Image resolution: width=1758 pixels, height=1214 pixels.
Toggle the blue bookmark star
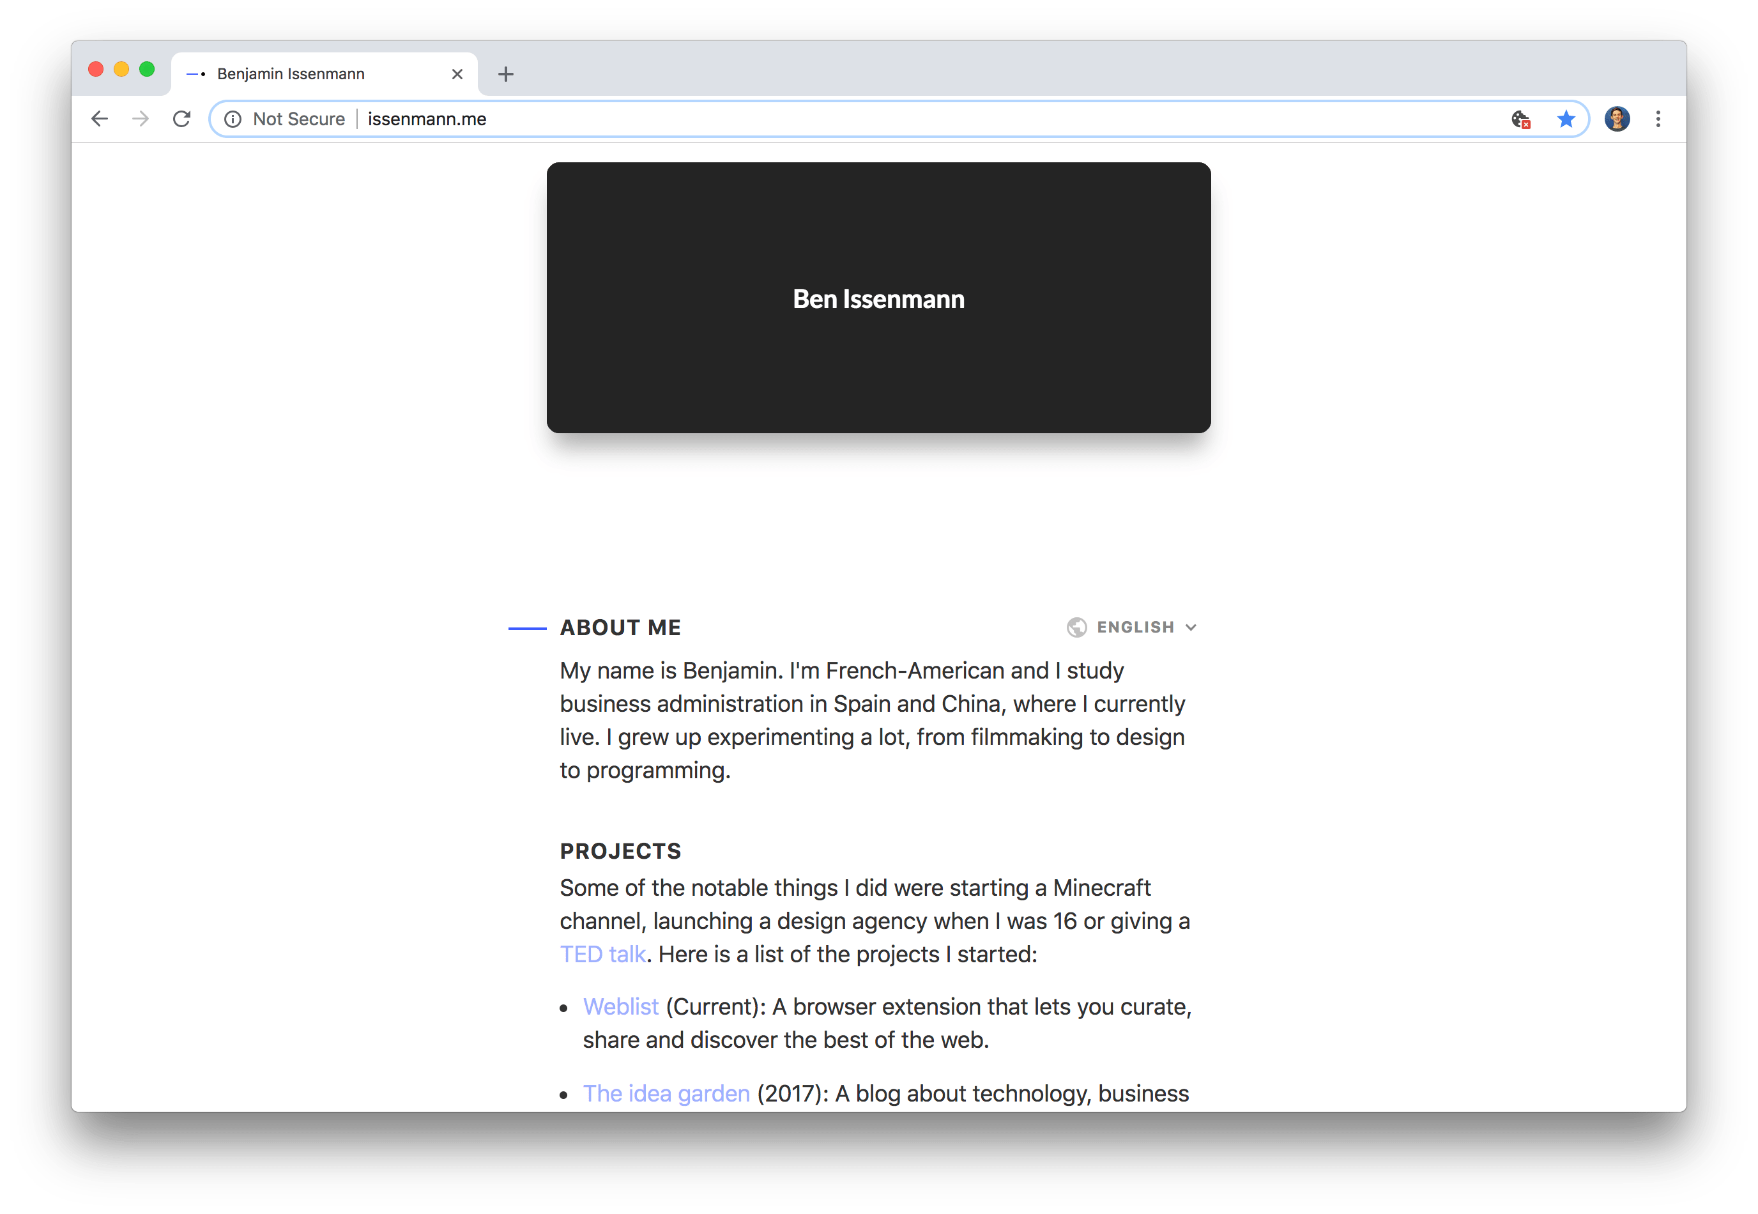1566,119
